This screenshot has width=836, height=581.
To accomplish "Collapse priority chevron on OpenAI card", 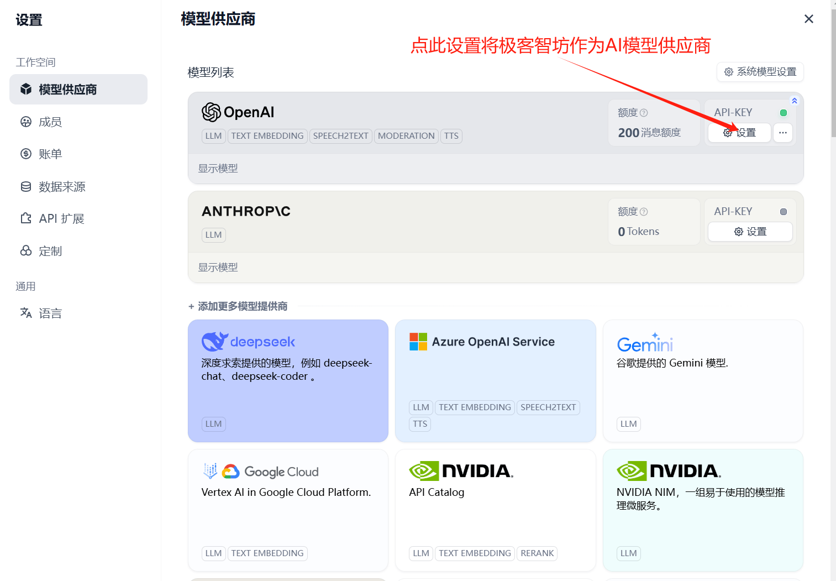I will [x=795, y=101].
